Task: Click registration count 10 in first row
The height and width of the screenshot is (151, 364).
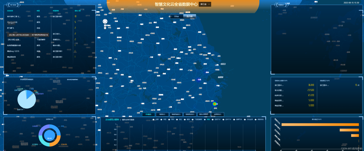Action: point(75,16)
